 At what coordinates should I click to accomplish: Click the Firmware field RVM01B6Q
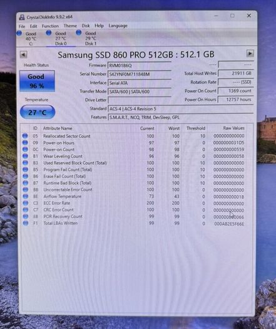[x=140, y=65]
